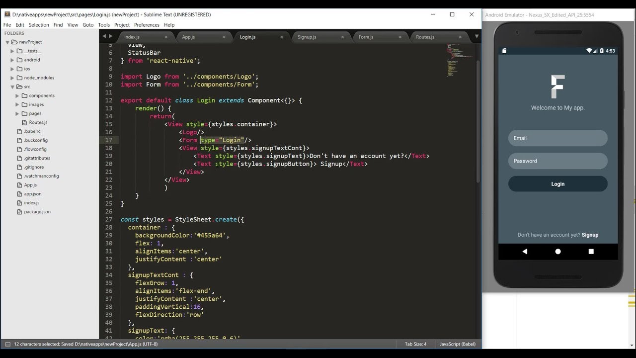The width and height of the screenshot is (636, 358).
Task: Select index.js in the sidebar
Action: [x=32, y=203]
